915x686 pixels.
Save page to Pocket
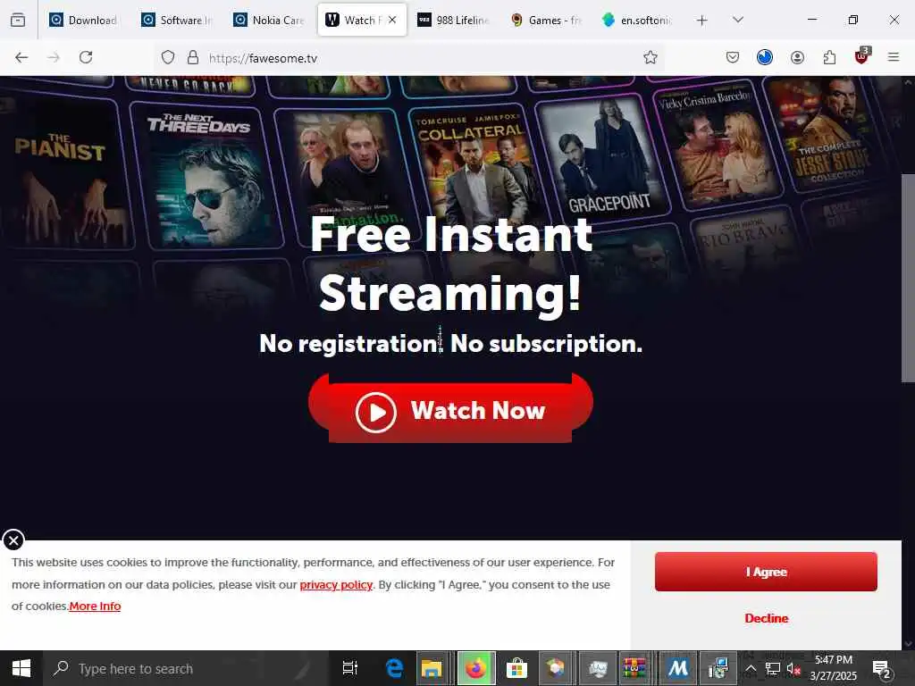coord(733,57)
